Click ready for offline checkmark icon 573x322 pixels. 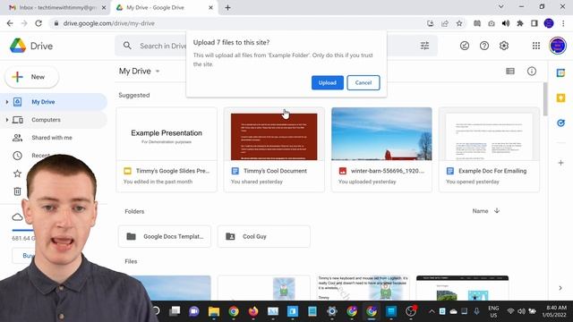tap(465, 46)
